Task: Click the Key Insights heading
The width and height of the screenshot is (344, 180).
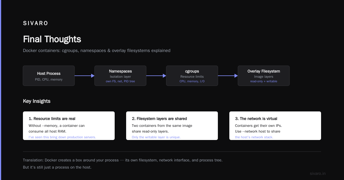Action: click(x=37, y=101)
